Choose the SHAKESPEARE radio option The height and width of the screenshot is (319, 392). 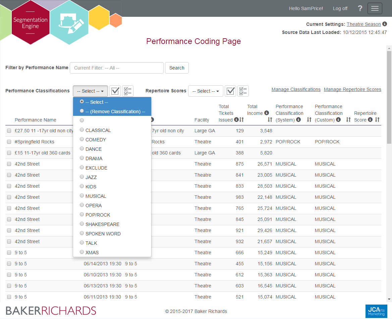tap(82, 224)
